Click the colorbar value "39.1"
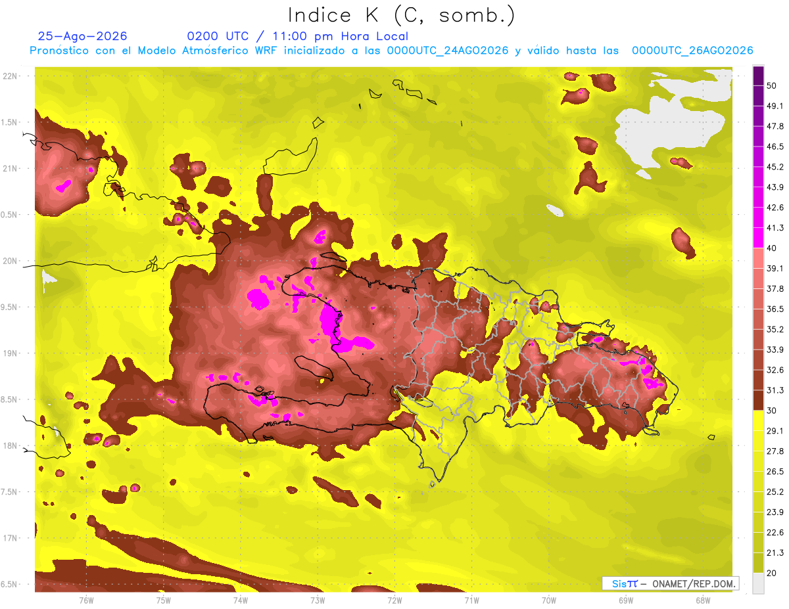This screenshot has height=609, width=789. tap(775, 268)
